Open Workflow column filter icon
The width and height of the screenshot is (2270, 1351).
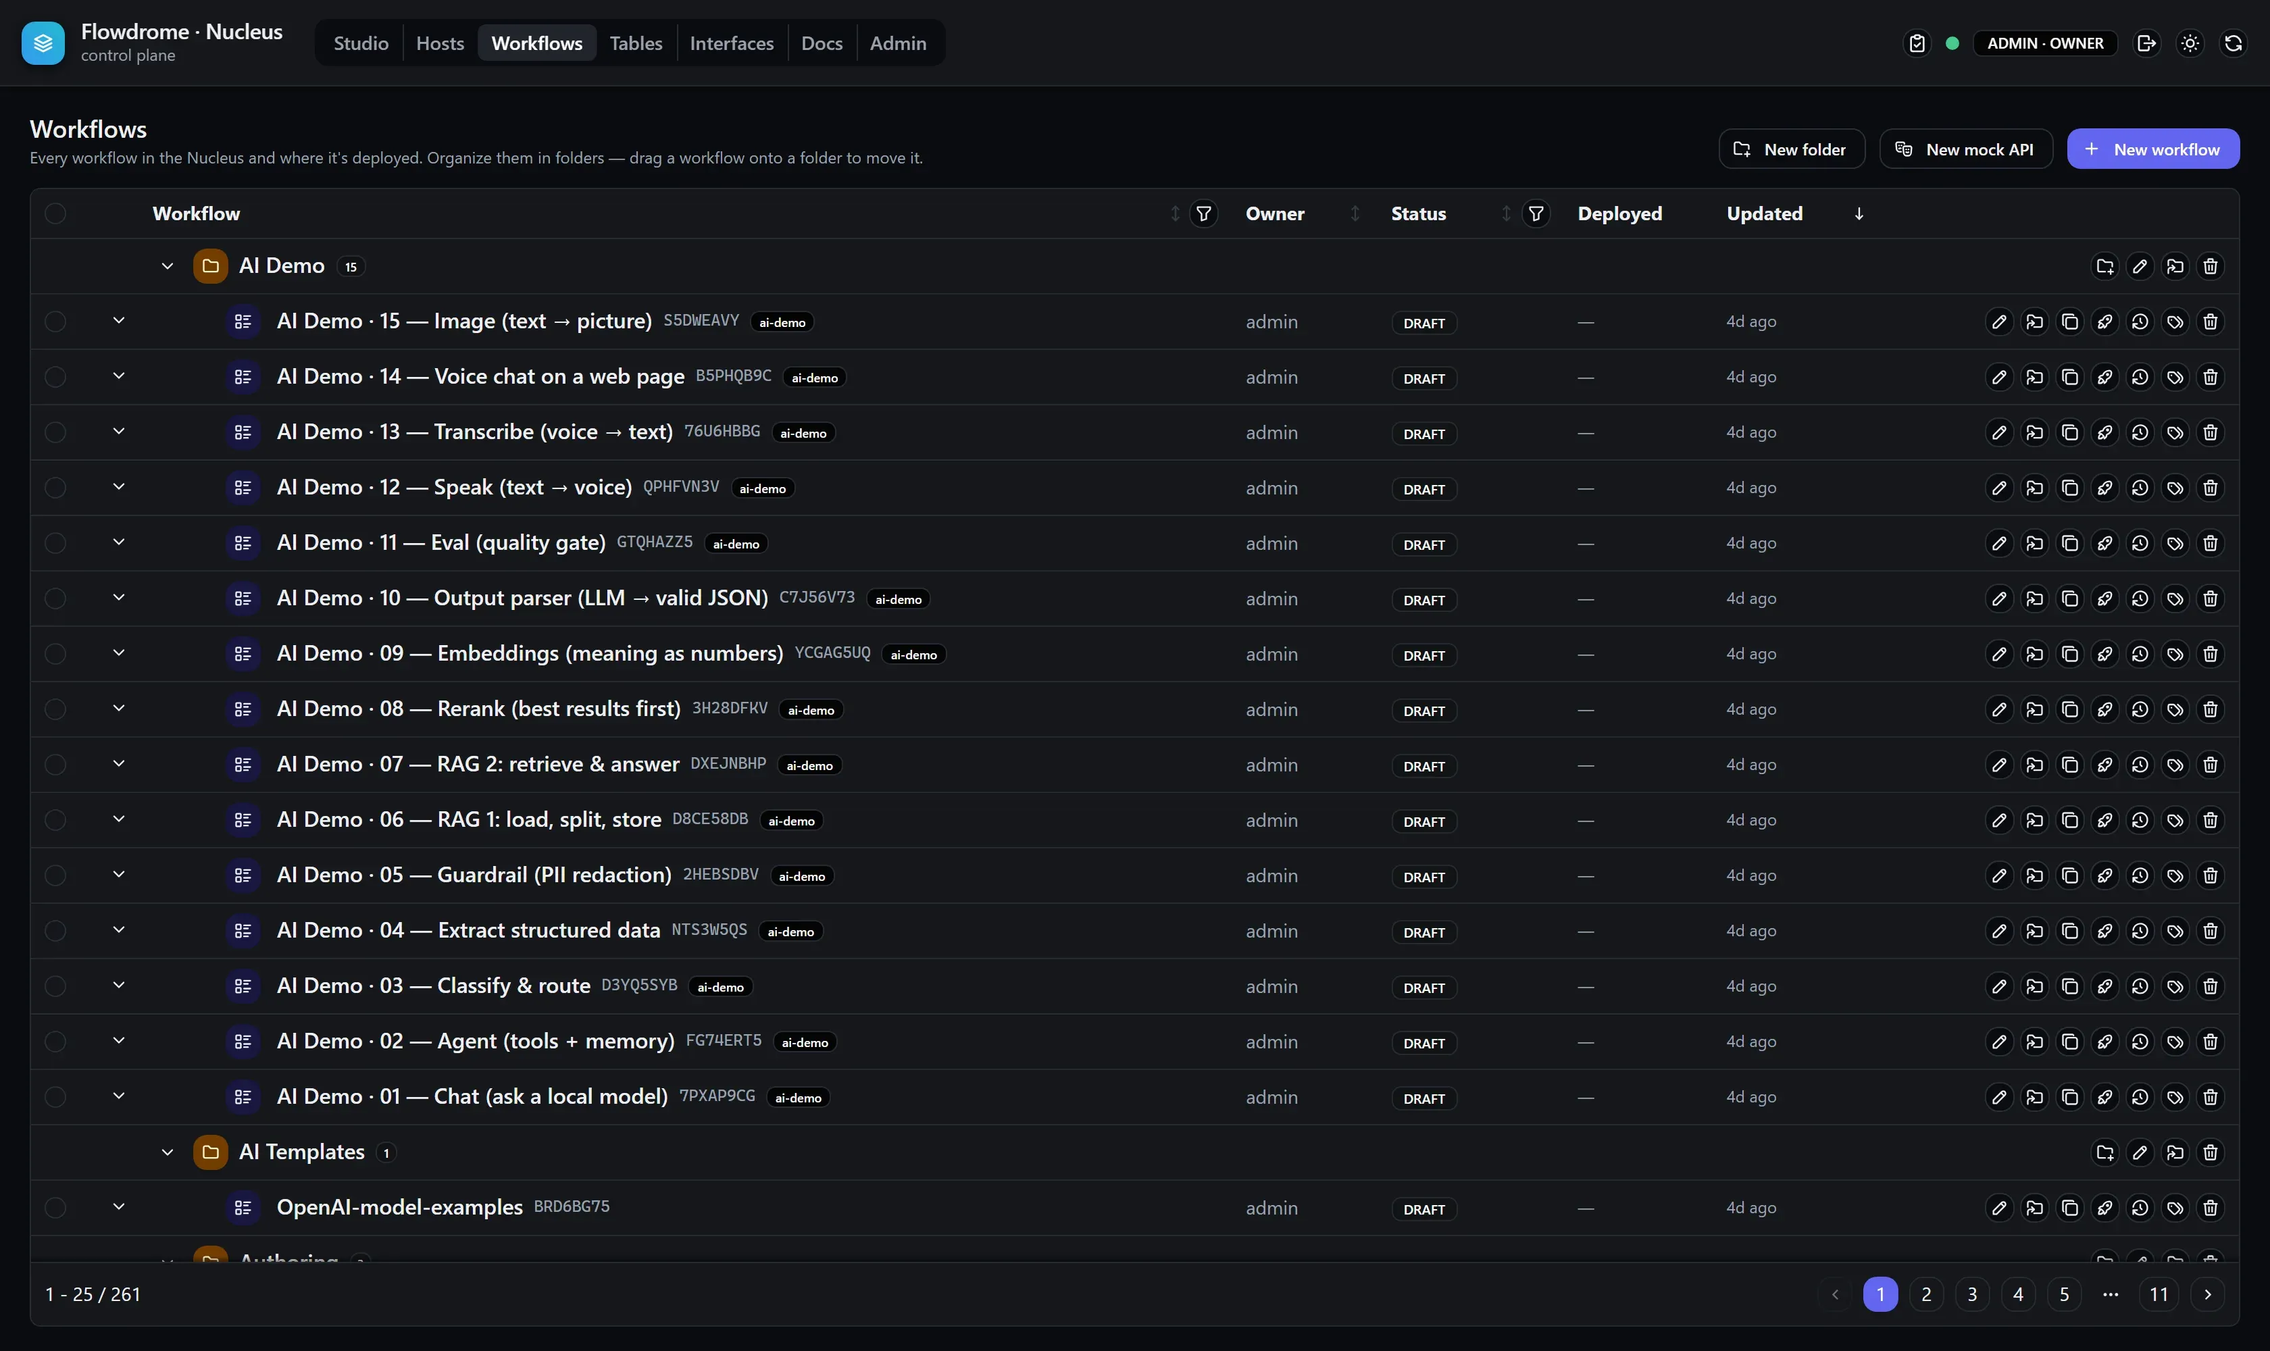tap(1204, 214)
